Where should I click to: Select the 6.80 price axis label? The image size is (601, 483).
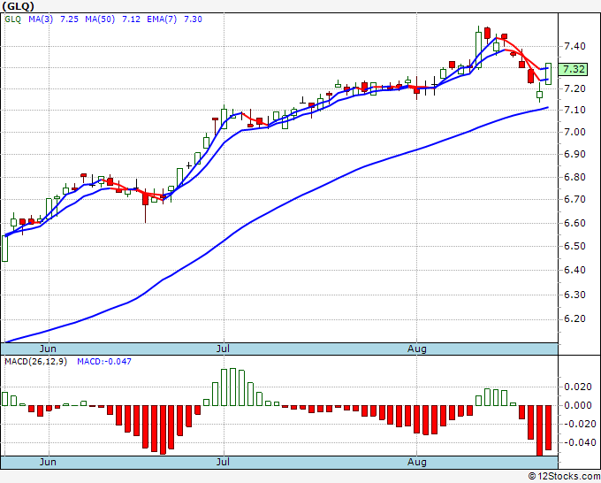pos(574,177)
